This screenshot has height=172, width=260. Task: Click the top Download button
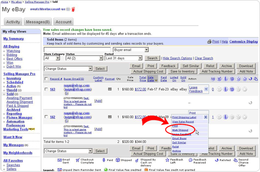[x=246, y=66]
